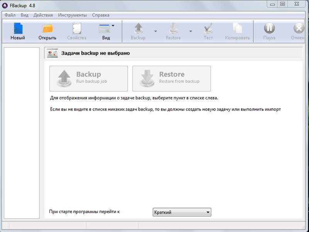Minimize the FBackup window
Image resolution: width=309 pixels, height=232 pixels.
point(272,4)
